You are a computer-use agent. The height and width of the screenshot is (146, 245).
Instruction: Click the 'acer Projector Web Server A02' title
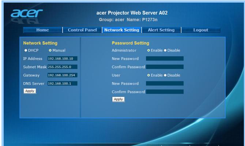(132, 13)
